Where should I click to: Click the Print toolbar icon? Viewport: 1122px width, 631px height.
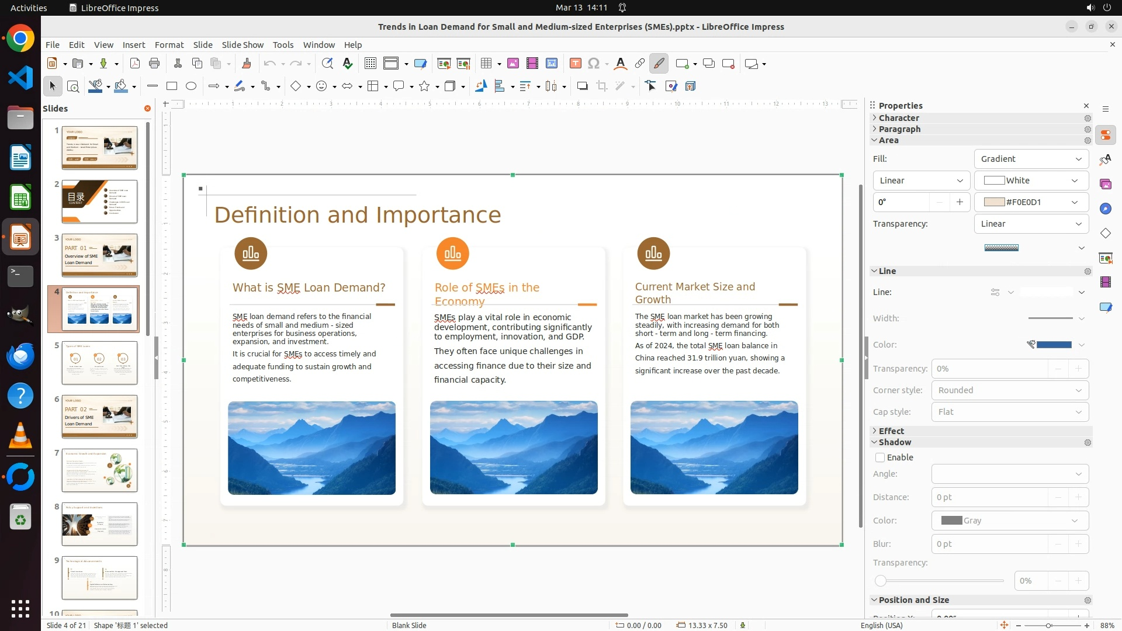coord(154,64)
